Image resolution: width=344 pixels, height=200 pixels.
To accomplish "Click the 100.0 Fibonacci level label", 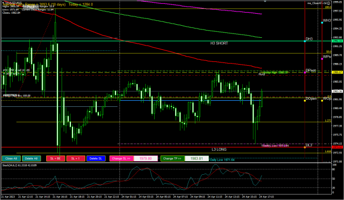I will (x=328, y=7).
